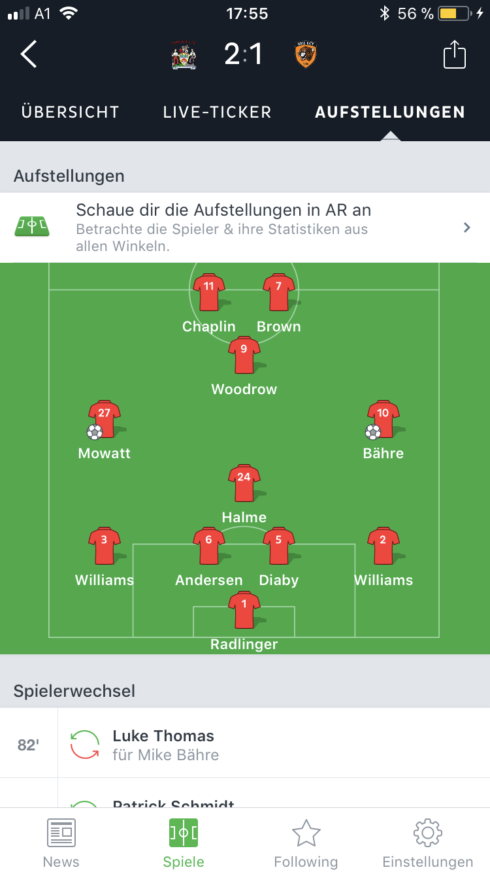Open Following in the bottom bar
Image resolution: width=490 pixels, height=872 pixels.
pyautogui.click(x=306, y=843)
